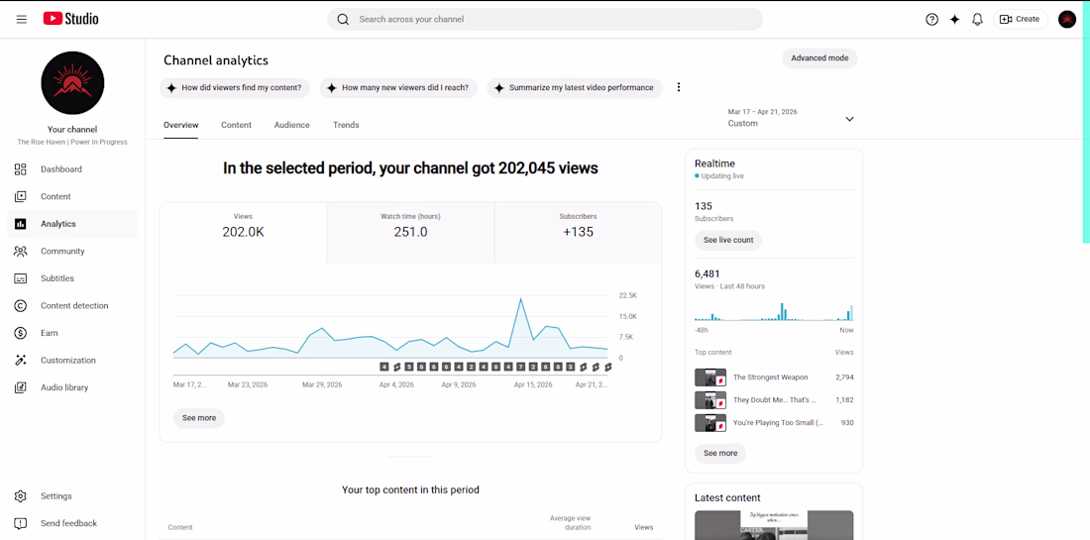Open 'The Strongest Weapon' video thumbnail
This screenshot has width=1090, height=540.
[x=710, y=378]
